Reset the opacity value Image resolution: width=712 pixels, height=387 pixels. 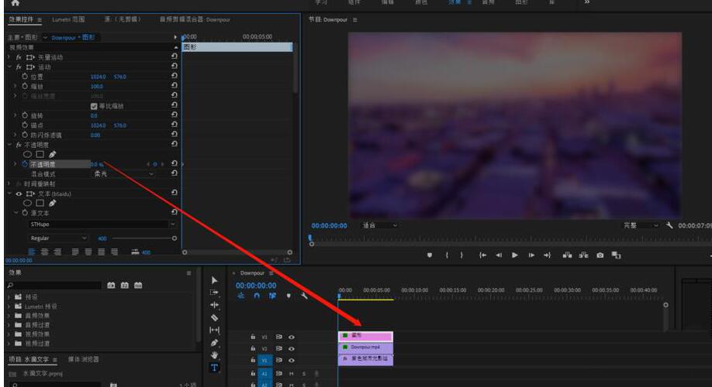[x=175, y=163]
